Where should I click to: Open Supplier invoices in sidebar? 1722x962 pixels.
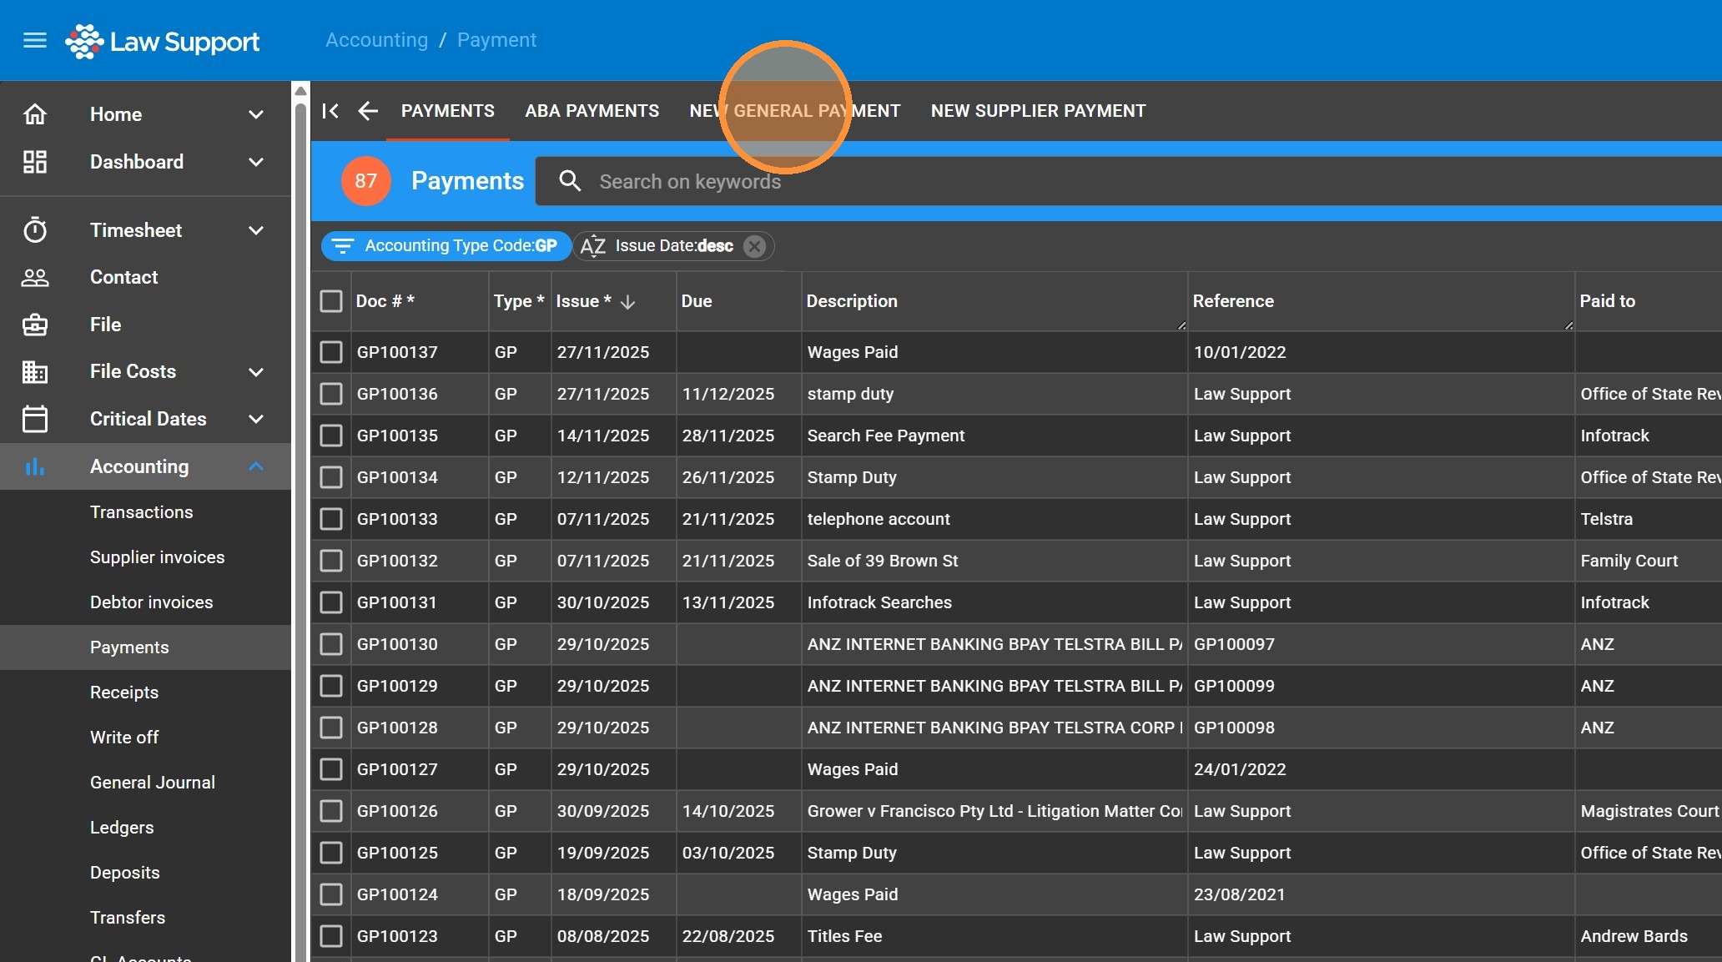[x=157, y=557]
